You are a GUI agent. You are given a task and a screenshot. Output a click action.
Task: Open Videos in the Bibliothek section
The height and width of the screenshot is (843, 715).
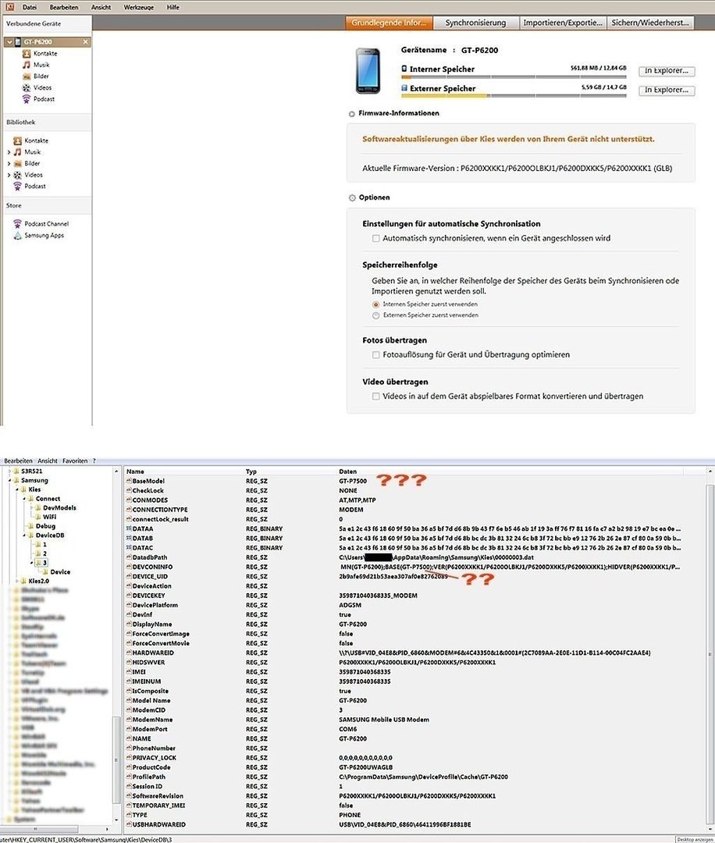click(28, 175)
